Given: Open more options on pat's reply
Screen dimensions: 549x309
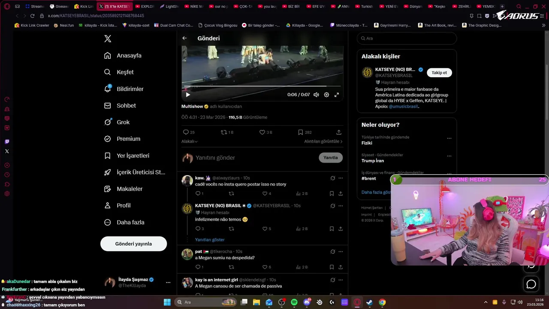Looking at the screenshot, I should point(341,251).
